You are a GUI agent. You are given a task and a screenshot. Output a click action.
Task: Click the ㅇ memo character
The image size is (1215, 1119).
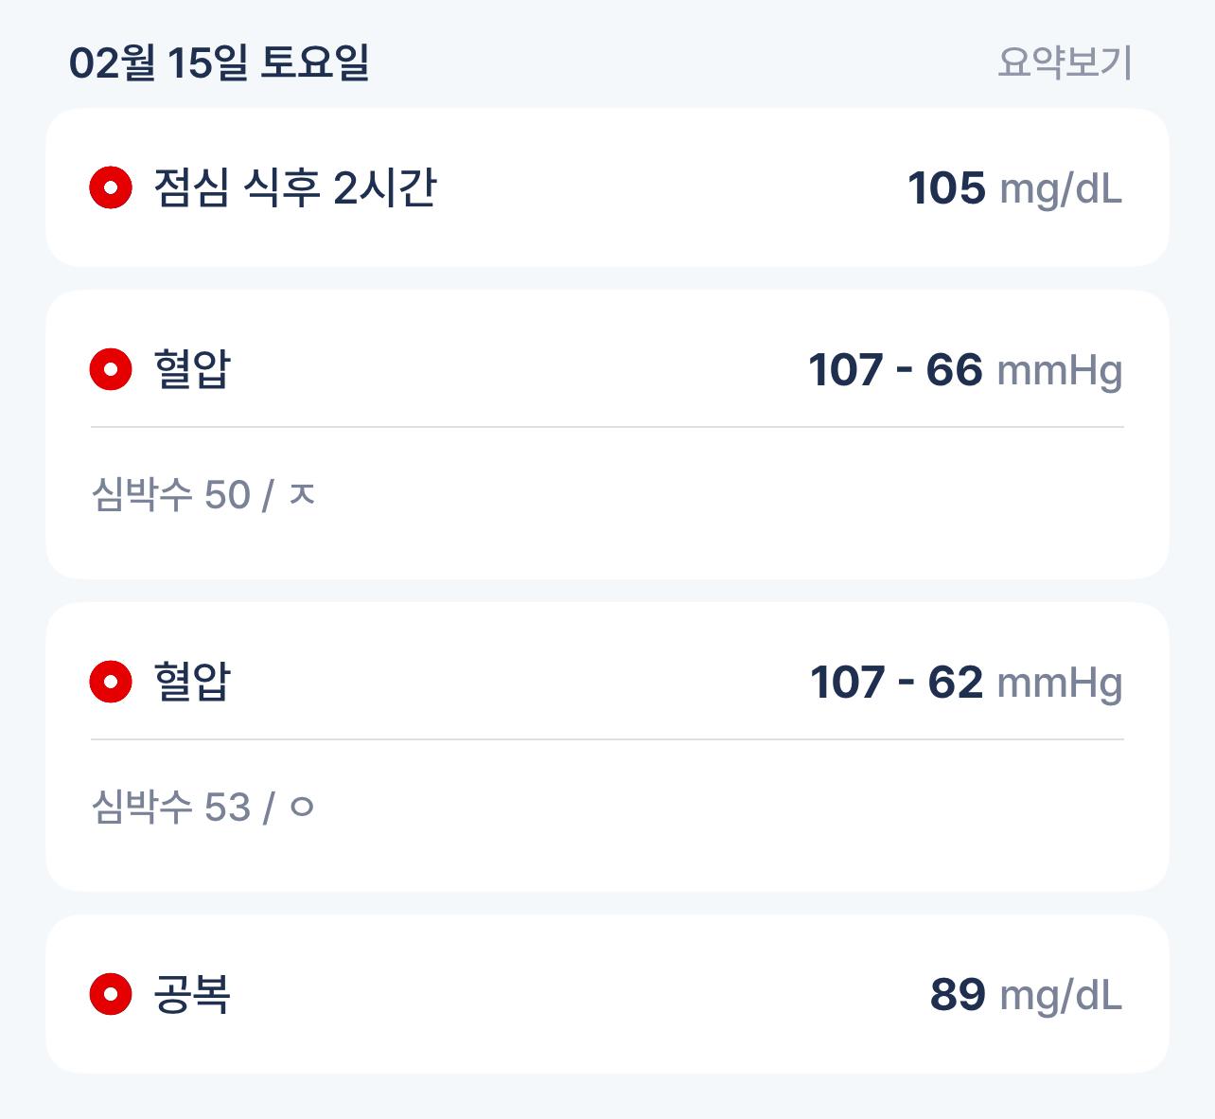pos(301,808)
